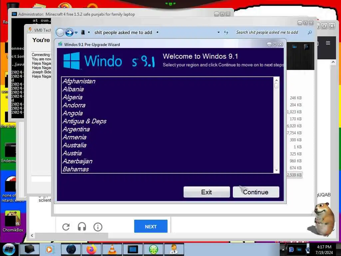This screenshot has height=256, width=341.
Task: Click the folder icon in the address bar
Action: click(x=83, y=32)
